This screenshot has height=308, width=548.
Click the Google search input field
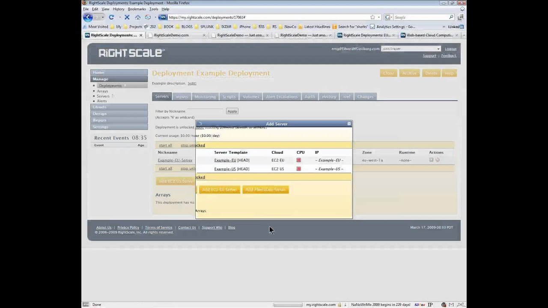(420, 17)
